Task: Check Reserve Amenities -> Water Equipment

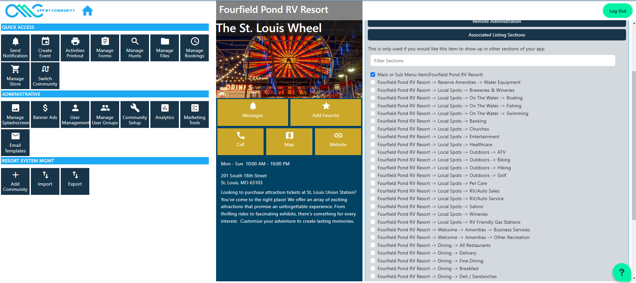Action: coord(373,82)
